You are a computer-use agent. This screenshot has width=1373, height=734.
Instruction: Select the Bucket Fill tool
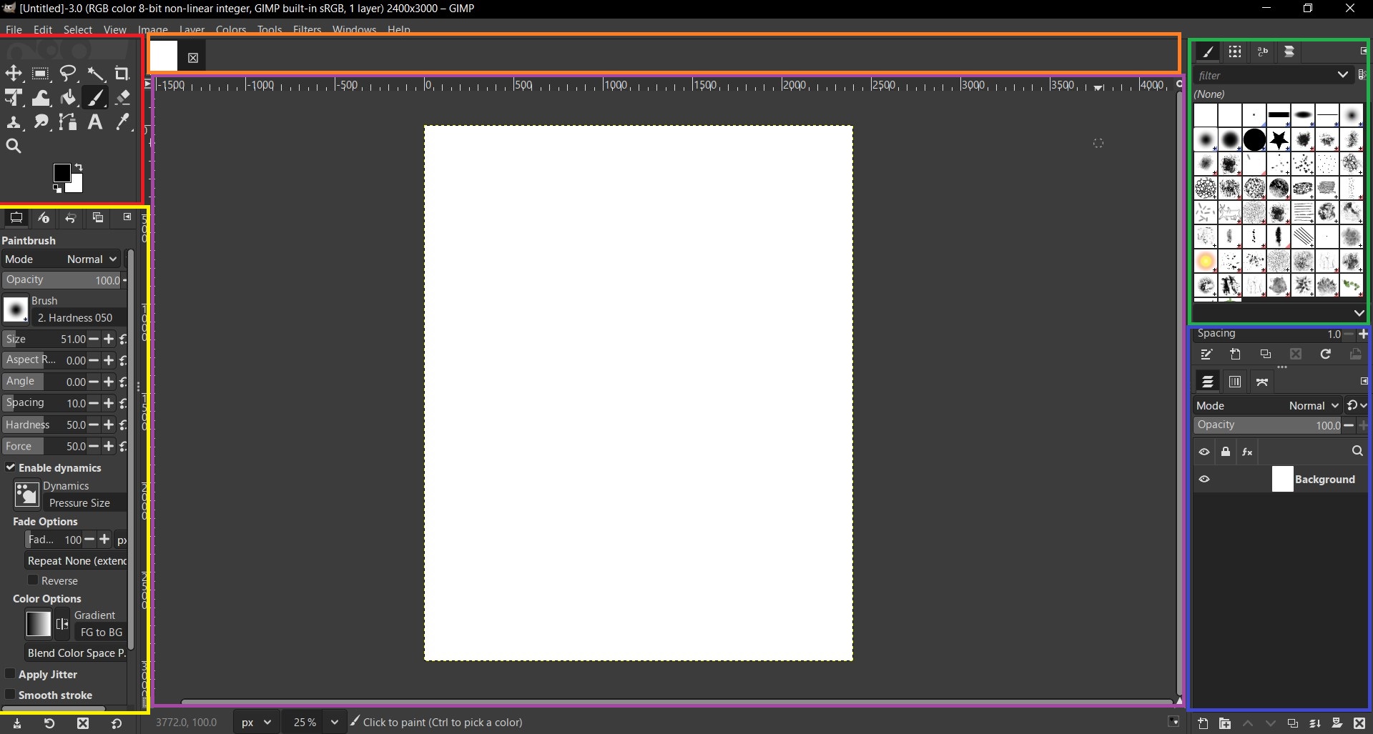pos(68,98)
